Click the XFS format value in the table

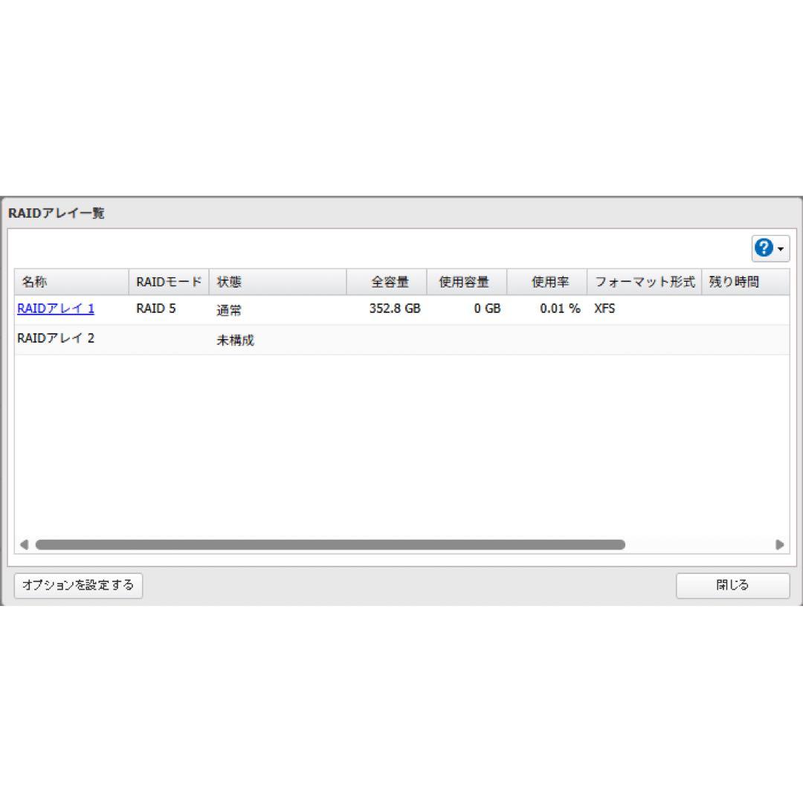[604, 309]
